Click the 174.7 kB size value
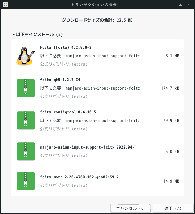Viewport: 195px width, 214px height. point(170,88)
